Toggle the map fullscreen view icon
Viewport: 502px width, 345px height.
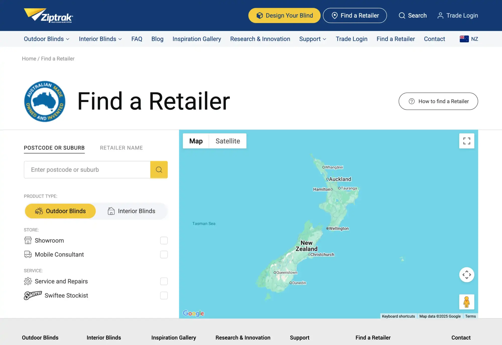pyautogui.click(x=466, y=141)
